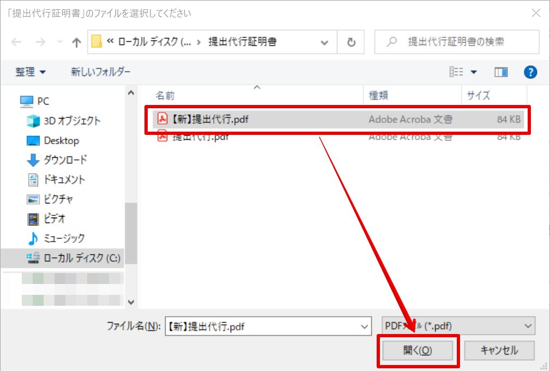
Task: Go forward with the forward arrow
Action: pyautogui.click(x=40, y=42)
